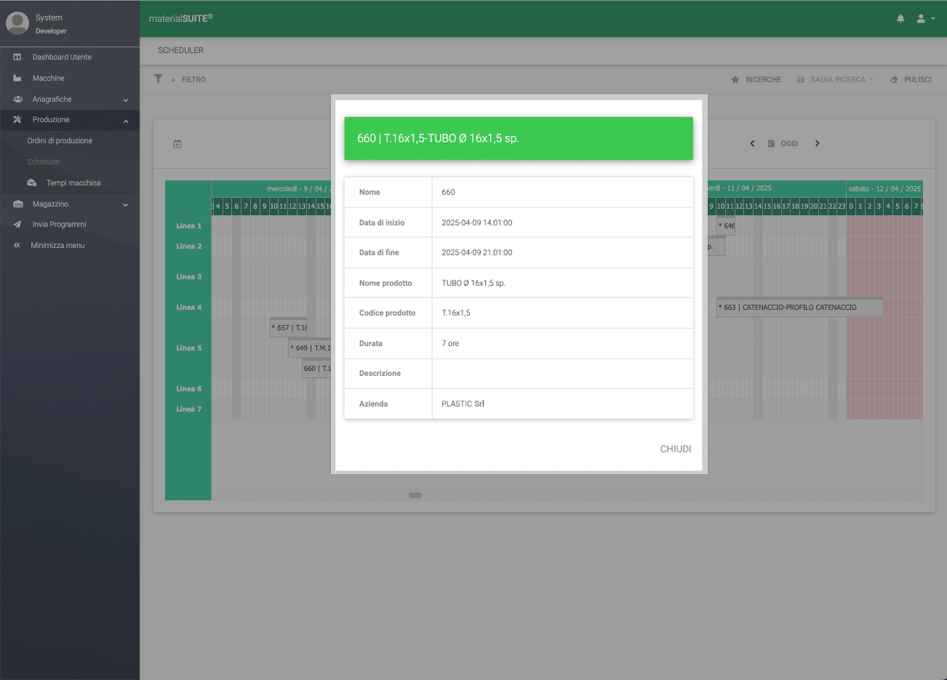This screenshot has height=680, width=947.
Task: Select Ordini di produzione submenu
Action: (x=60, y=140)
